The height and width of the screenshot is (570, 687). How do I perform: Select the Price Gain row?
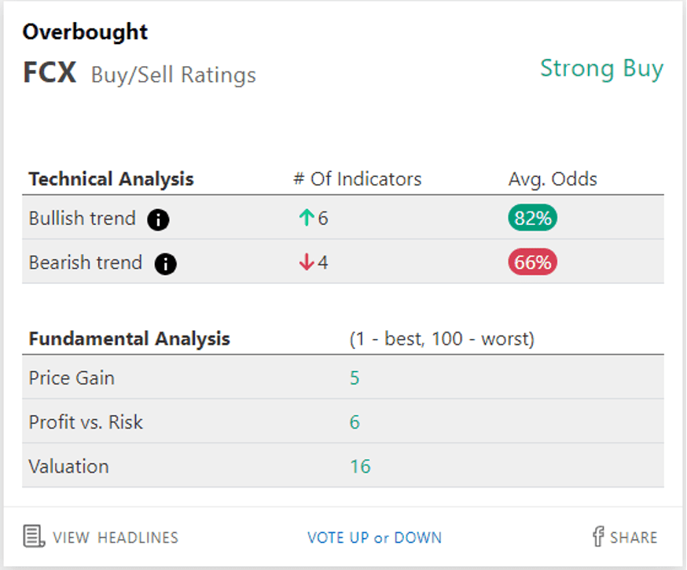click(x=343, y=377)
